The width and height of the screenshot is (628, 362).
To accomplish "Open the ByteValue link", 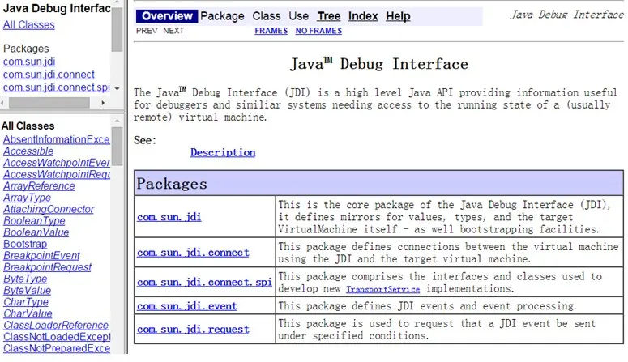I will pos(27,291).
